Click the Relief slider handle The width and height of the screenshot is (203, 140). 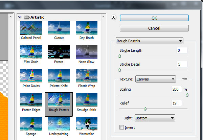tap(145, 109)
